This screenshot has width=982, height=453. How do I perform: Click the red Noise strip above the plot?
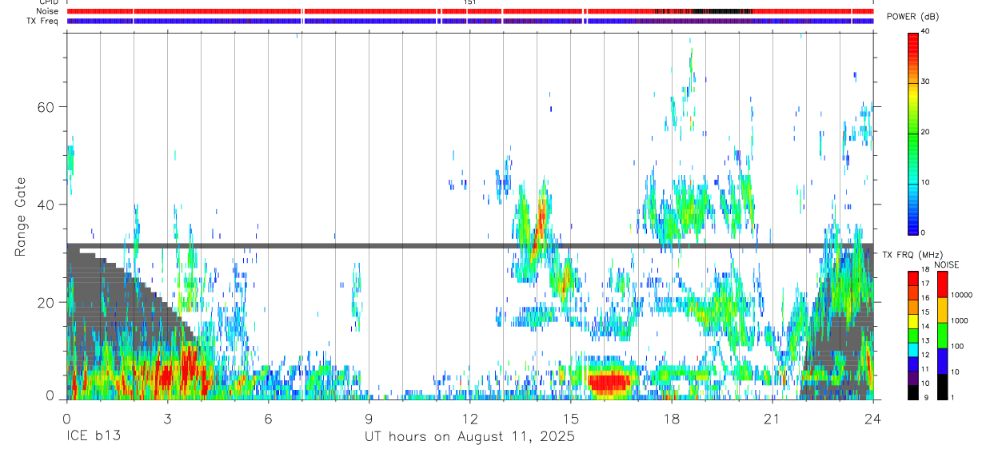pyautogui.click(x=470, y=11)
